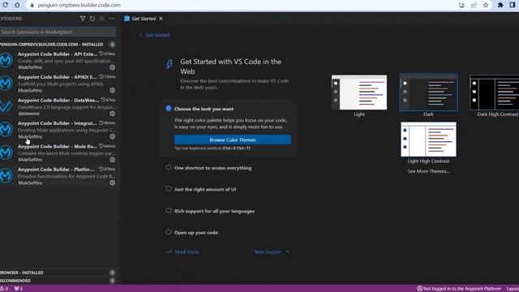Close the Get Started tab
The height and width of the screenshot is (292, 519).
click(161, 19)
